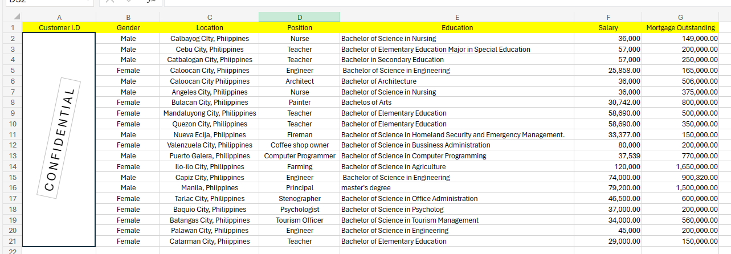Select row 14 header
This screenshot has height=254, width=731.
click(11, 167)
